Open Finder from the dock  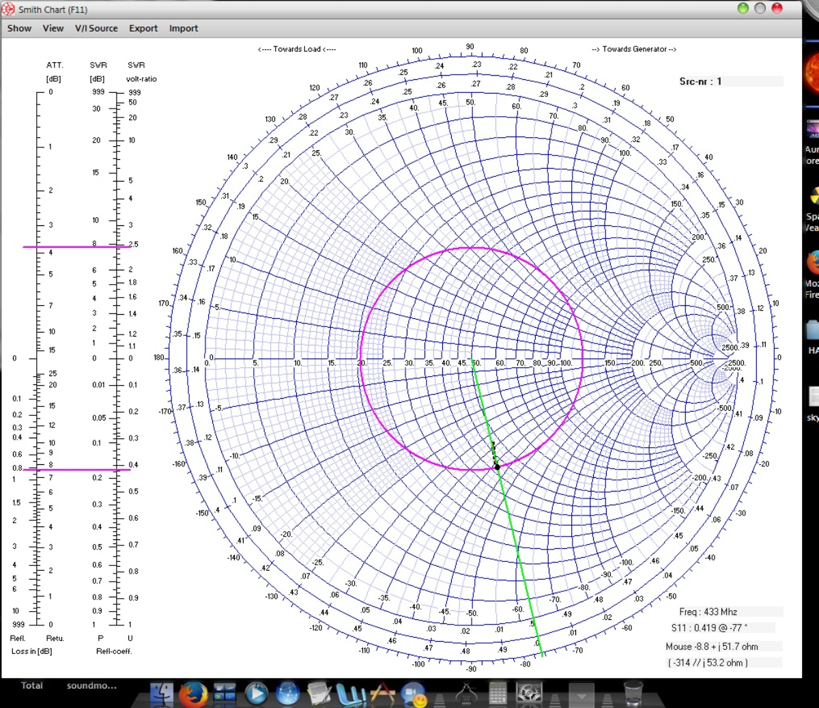coord(162,694)
